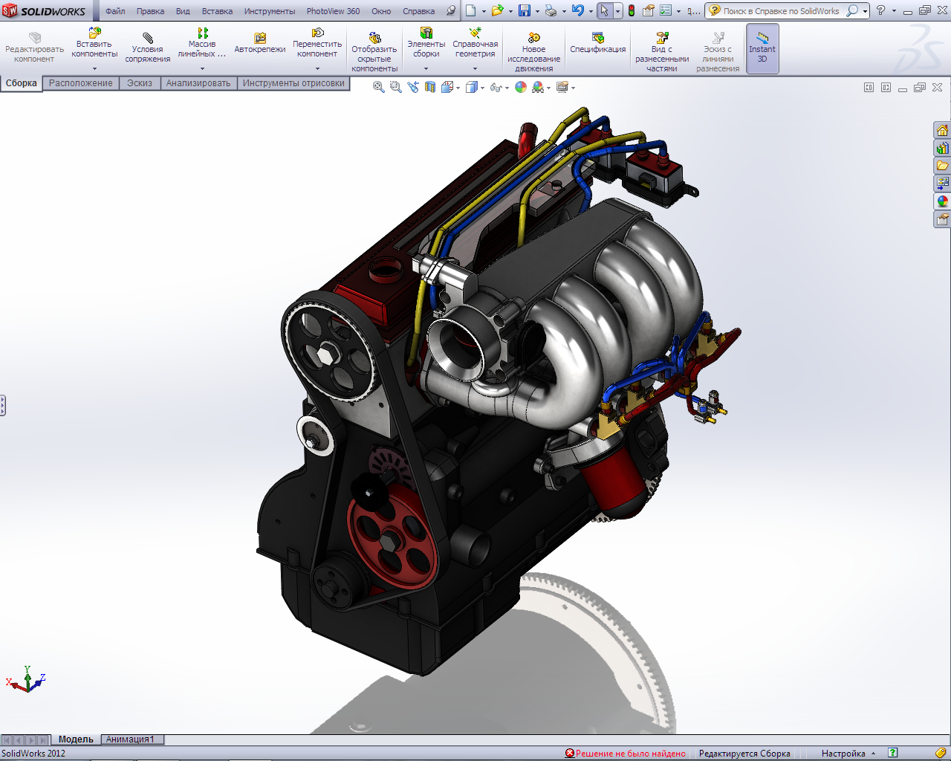
Task: Expand the Undo dropdown arrow
Action: coord(591,11)
